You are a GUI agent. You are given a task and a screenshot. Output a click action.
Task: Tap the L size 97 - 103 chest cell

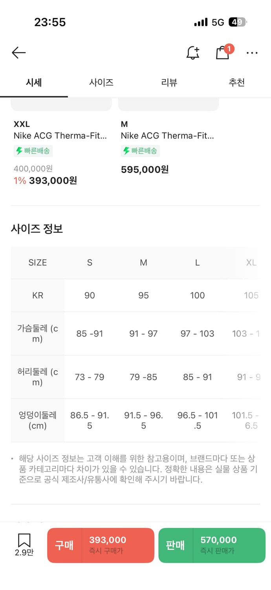pyautogui.click(x=197, y=334)
